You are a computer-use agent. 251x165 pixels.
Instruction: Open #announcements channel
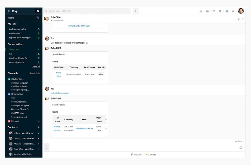click(x=19, y=102)
